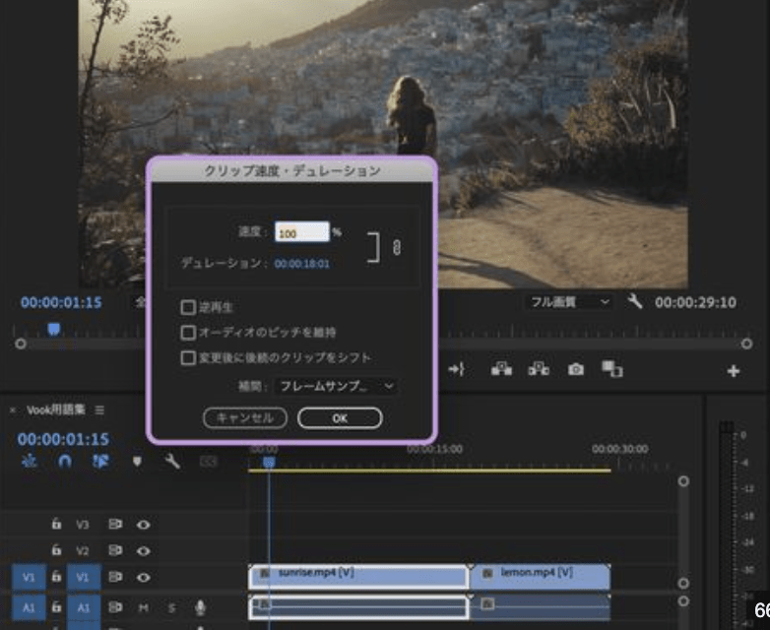Open timeline display settings wrench
Viewport: 770px width, 630px height.
172,461
